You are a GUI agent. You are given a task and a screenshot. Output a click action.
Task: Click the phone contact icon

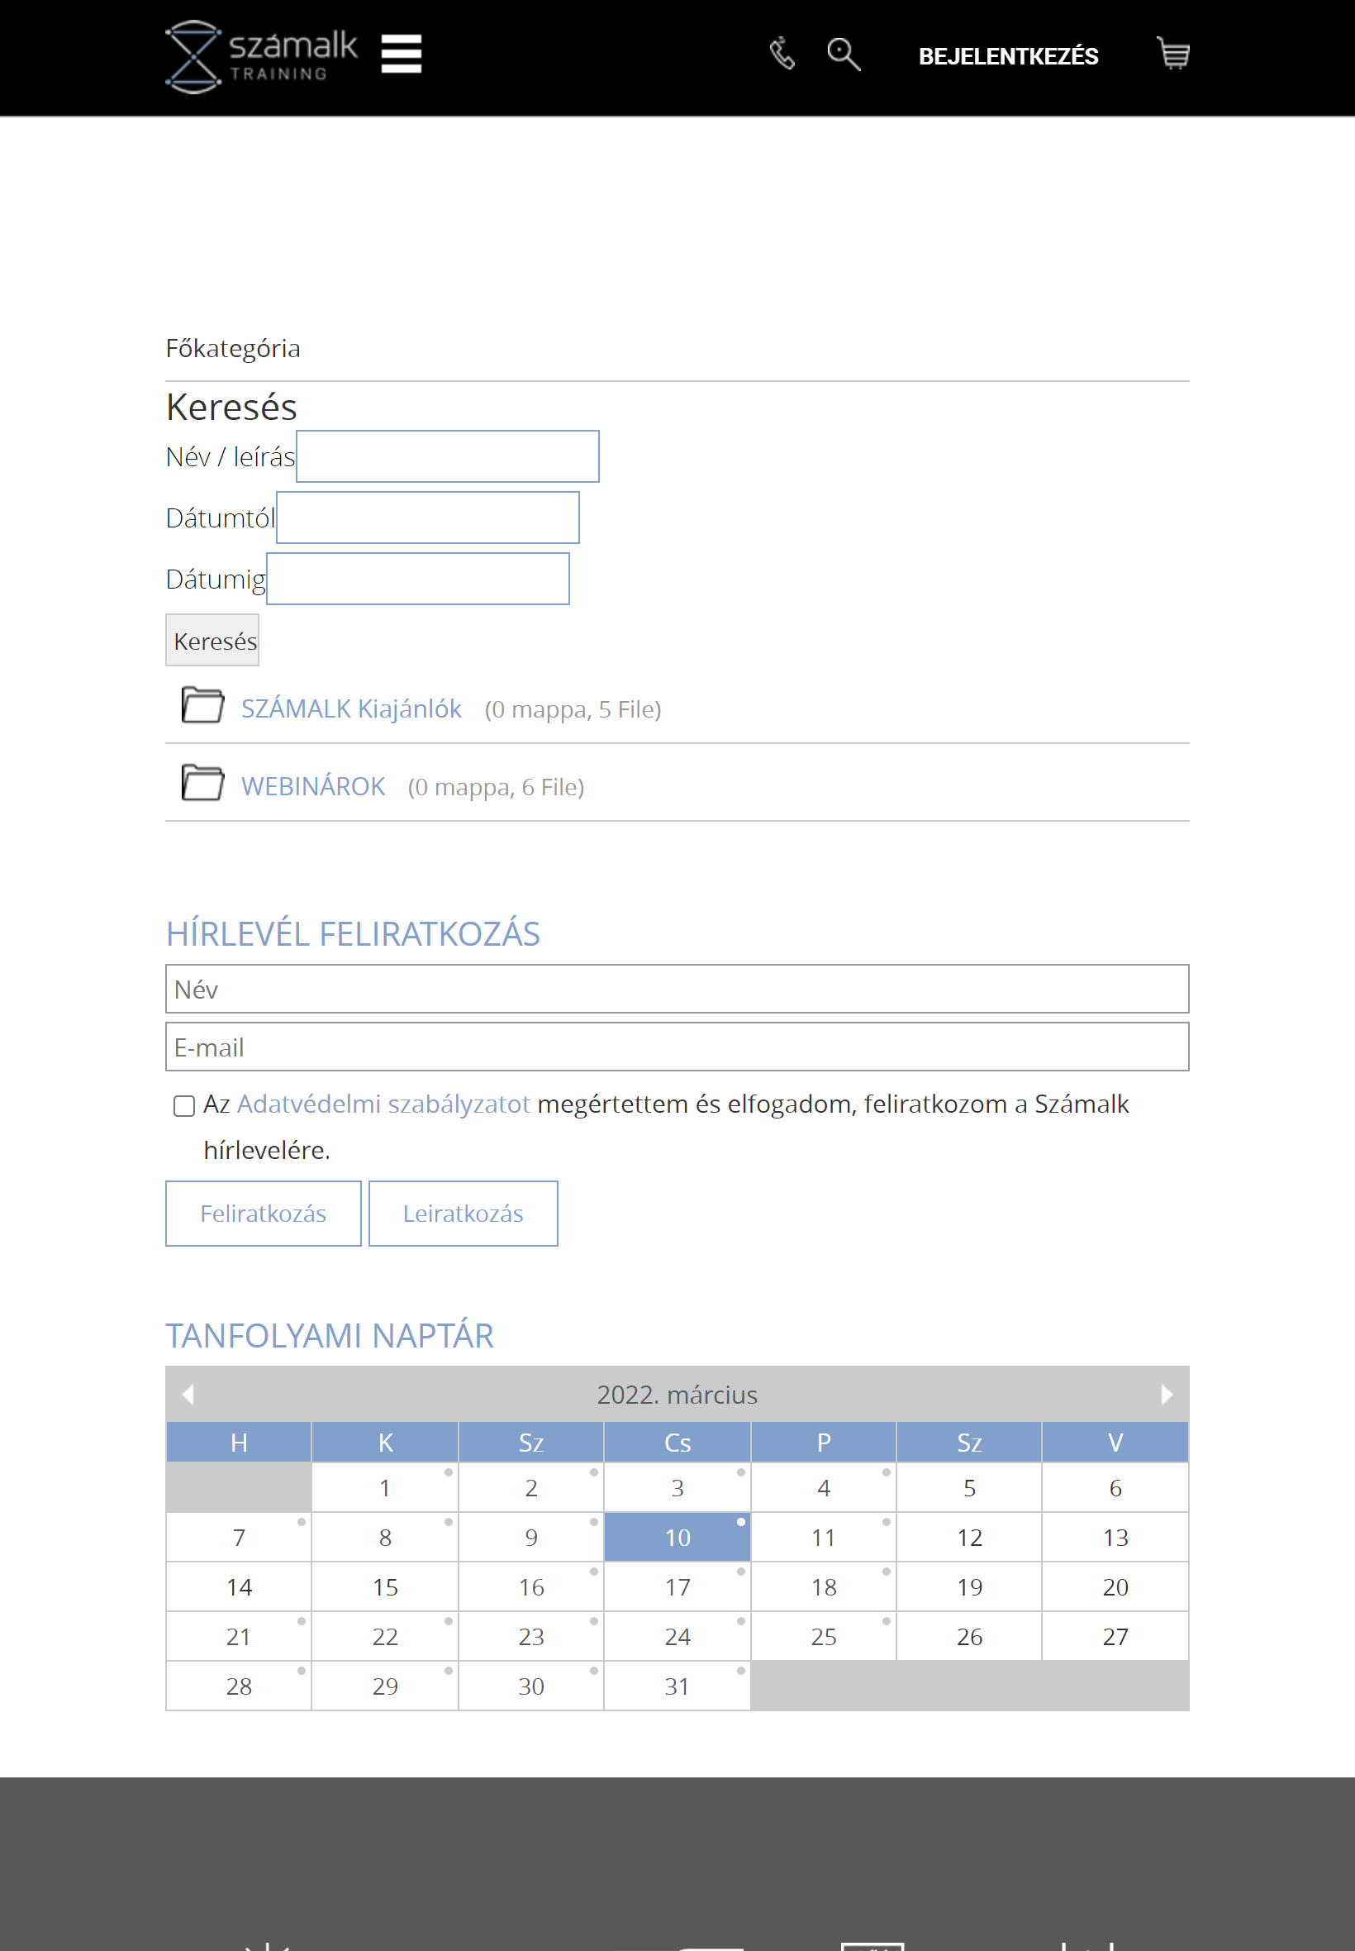click(x=782, y=55)
